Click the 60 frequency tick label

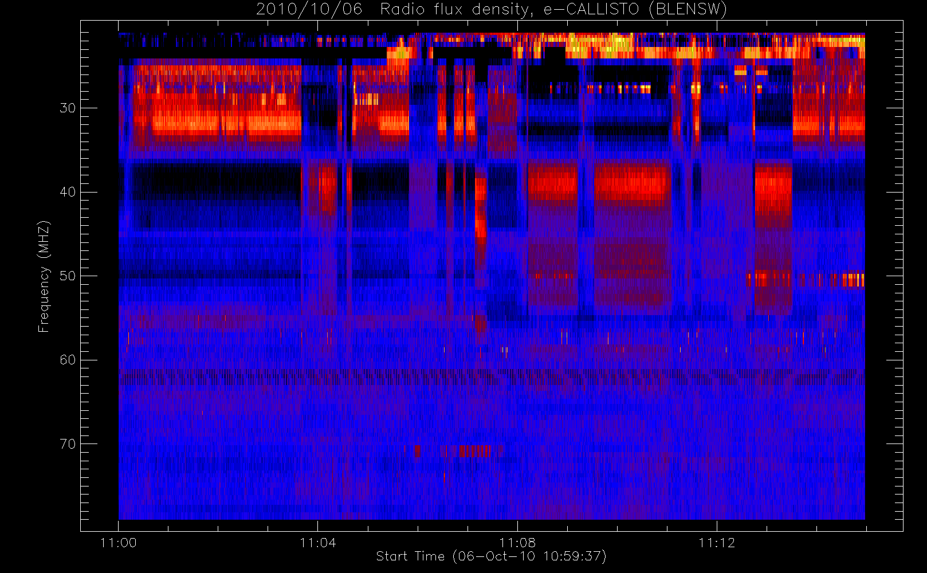(68, 359)
